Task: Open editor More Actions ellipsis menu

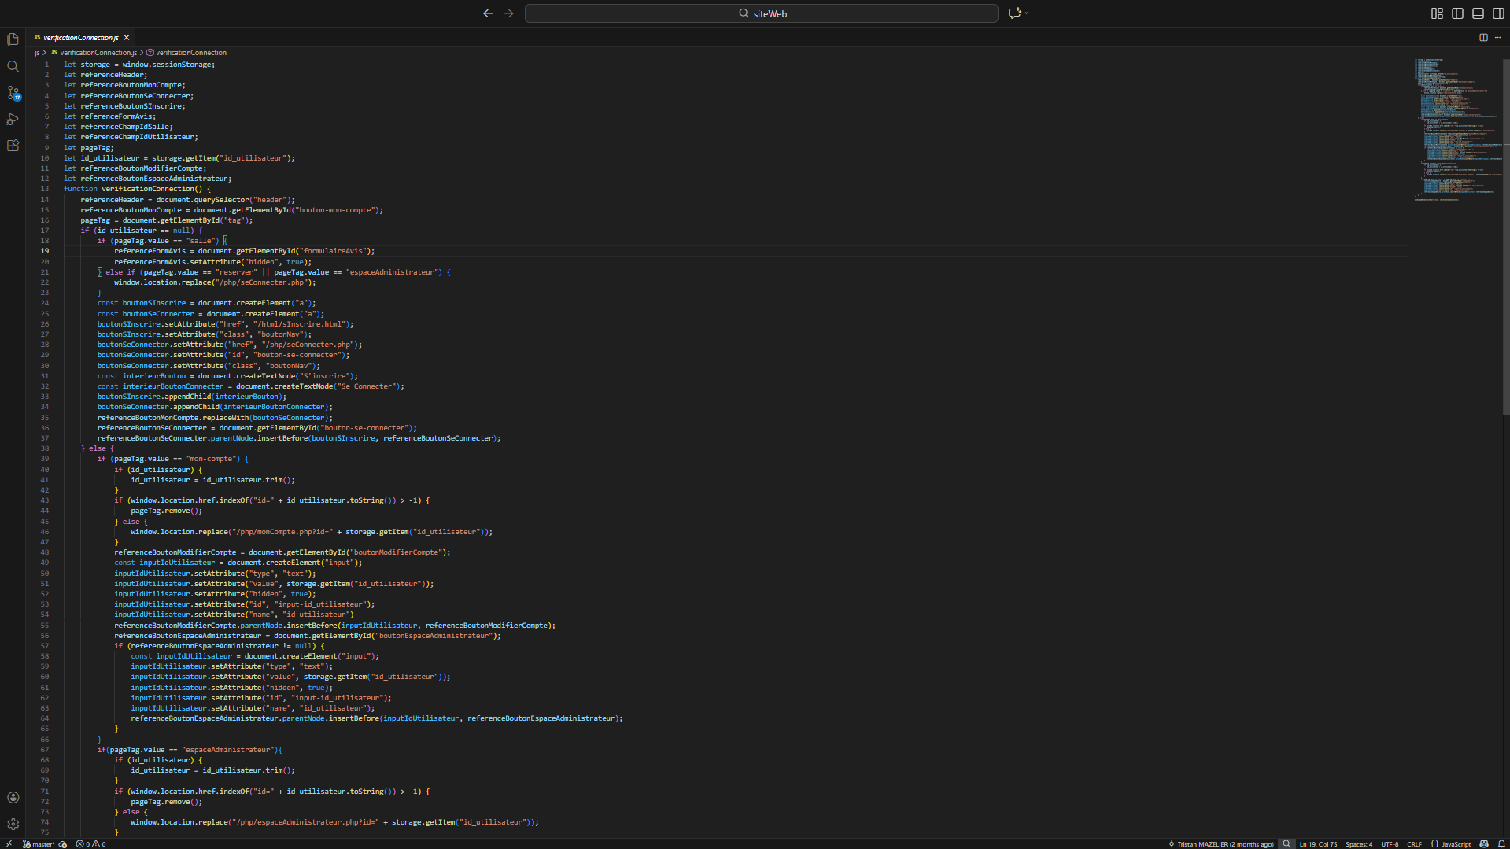Action: [x=1497, y=37]
